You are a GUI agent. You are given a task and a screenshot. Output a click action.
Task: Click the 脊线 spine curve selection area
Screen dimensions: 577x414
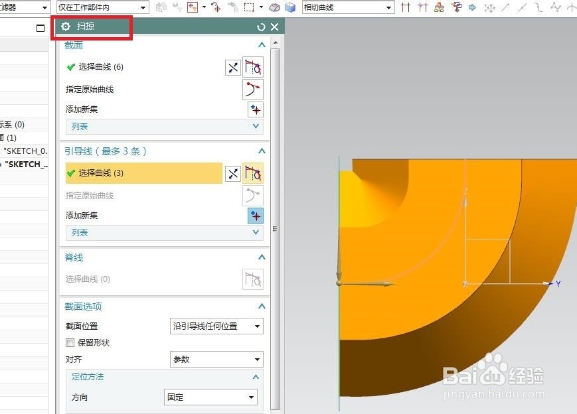click(133, 279)
